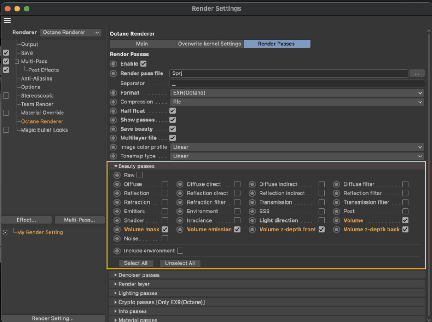Click the icon beside My Render Setting
Viewport: 432px width, 322px height.
tap(6, 232)
